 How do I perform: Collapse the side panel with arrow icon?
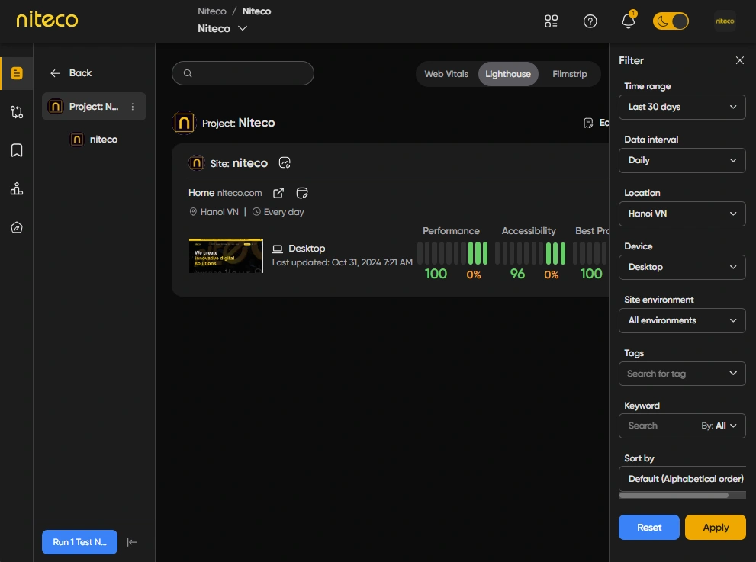coord(132,542)
